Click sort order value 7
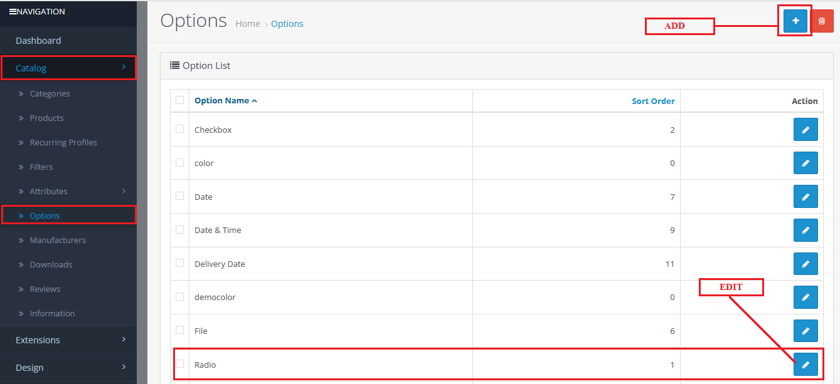 pos(673,197)
